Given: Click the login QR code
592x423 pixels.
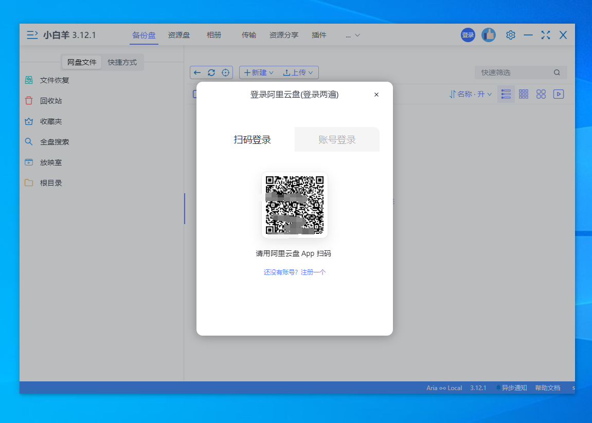Looking at the screenshot, I should [295, 205].
